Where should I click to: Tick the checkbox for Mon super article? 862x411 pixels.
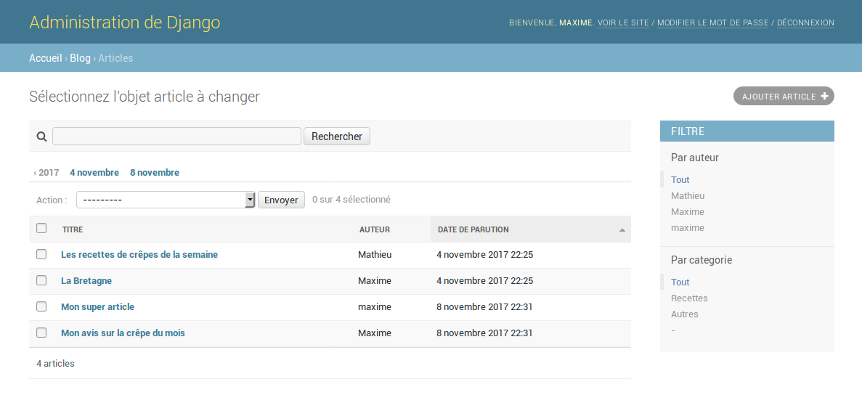[41, 306]
